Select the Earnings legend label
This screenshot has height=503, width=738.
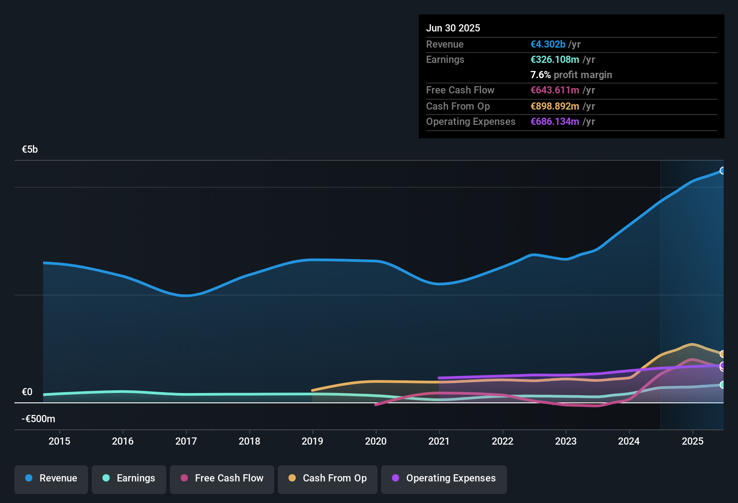pyautogui.click(x=135, y=478)
